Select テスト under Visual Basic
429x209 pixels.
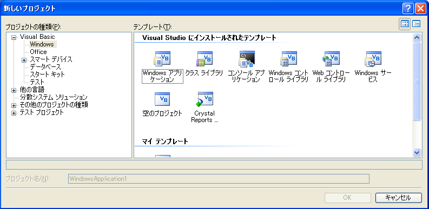(x=37, y=82)
